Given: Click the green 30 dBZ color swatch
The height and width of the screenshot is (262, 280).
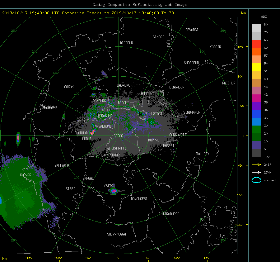Looking at the screenshot, I should pos(256,129).
